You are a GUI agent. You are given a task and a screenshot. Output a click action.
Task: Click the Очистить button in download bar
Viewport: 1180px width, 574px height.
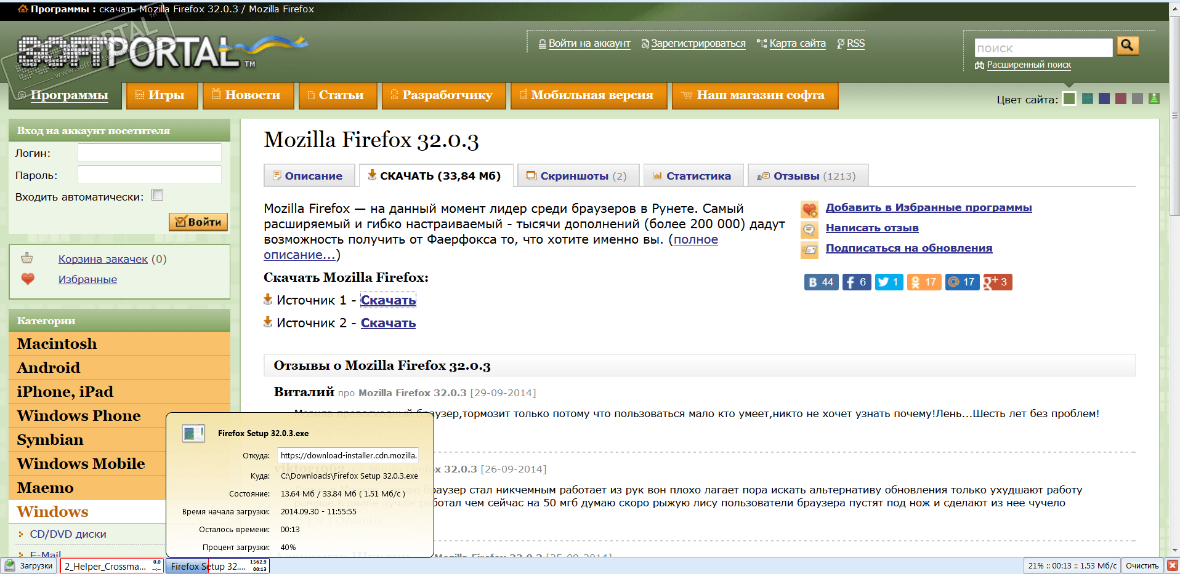(1142, 565)
